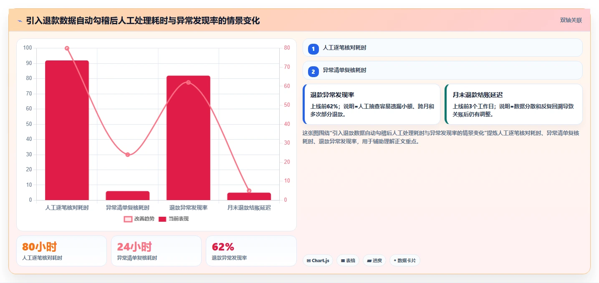Click the 24小时 stat card
Screen dimensions: 599x283
tap(157, 251)
